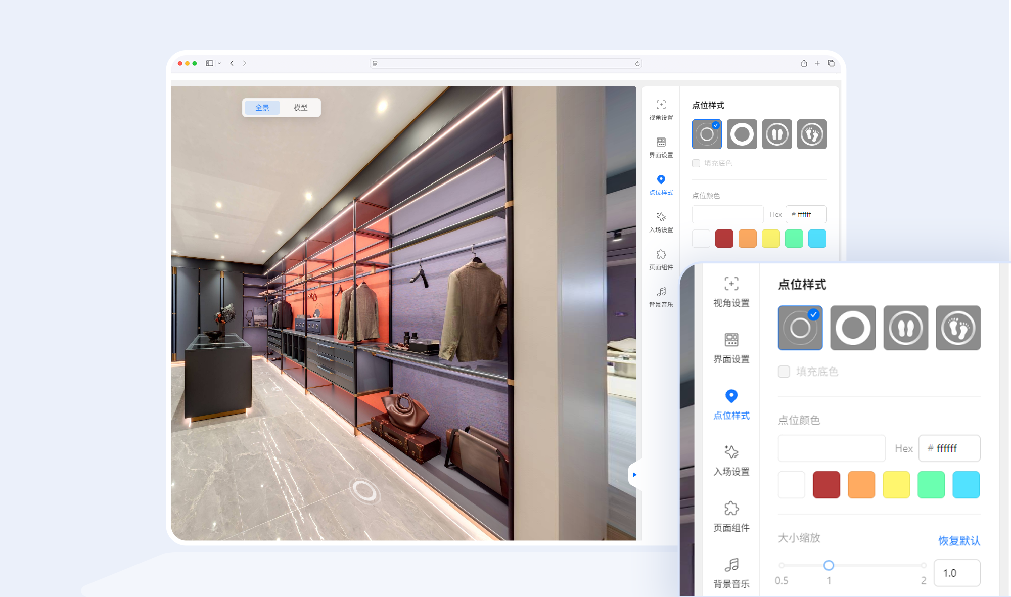Collapse settings panel with blue arrow
This screenshot has height=597, width=1011.
pyautogui.click(x=634, y=474)
